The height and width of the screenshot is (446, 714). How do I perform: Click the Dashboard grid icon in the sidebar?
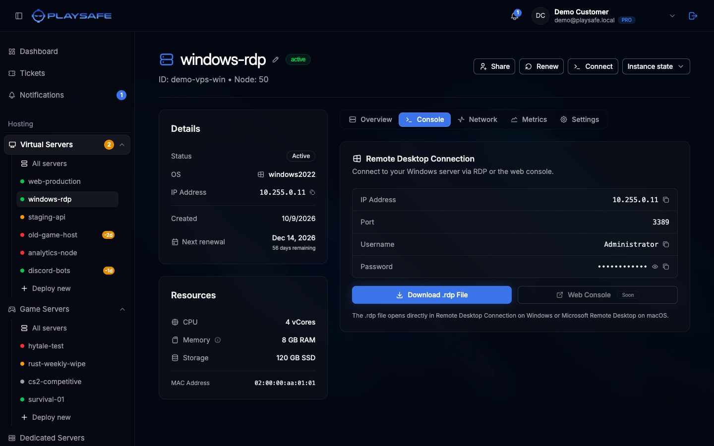(12, 52)
